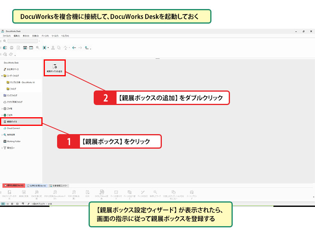Screen dimensions: 315x236
Task: Open the ファイル(F) menu
Action: (7, 36)
